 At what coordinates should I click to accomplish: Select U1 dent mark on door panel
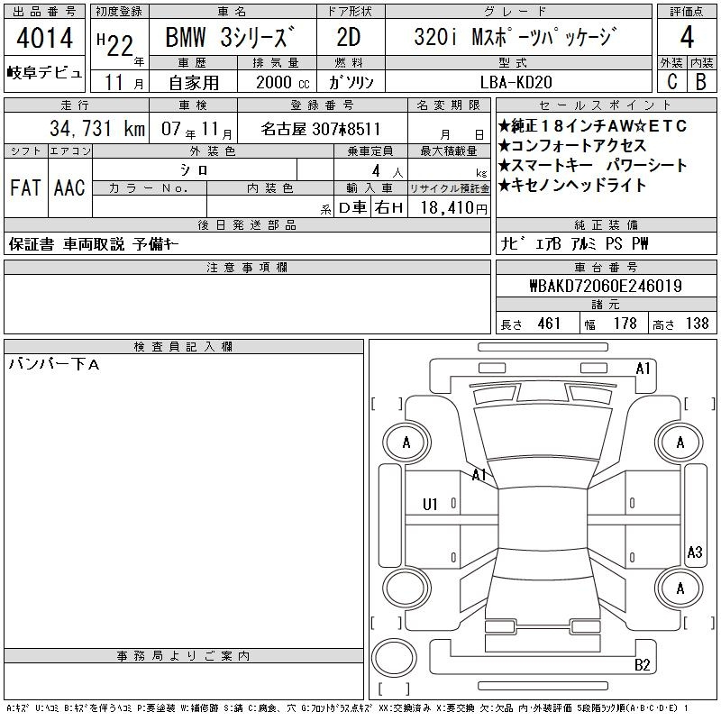click(430, 505)
